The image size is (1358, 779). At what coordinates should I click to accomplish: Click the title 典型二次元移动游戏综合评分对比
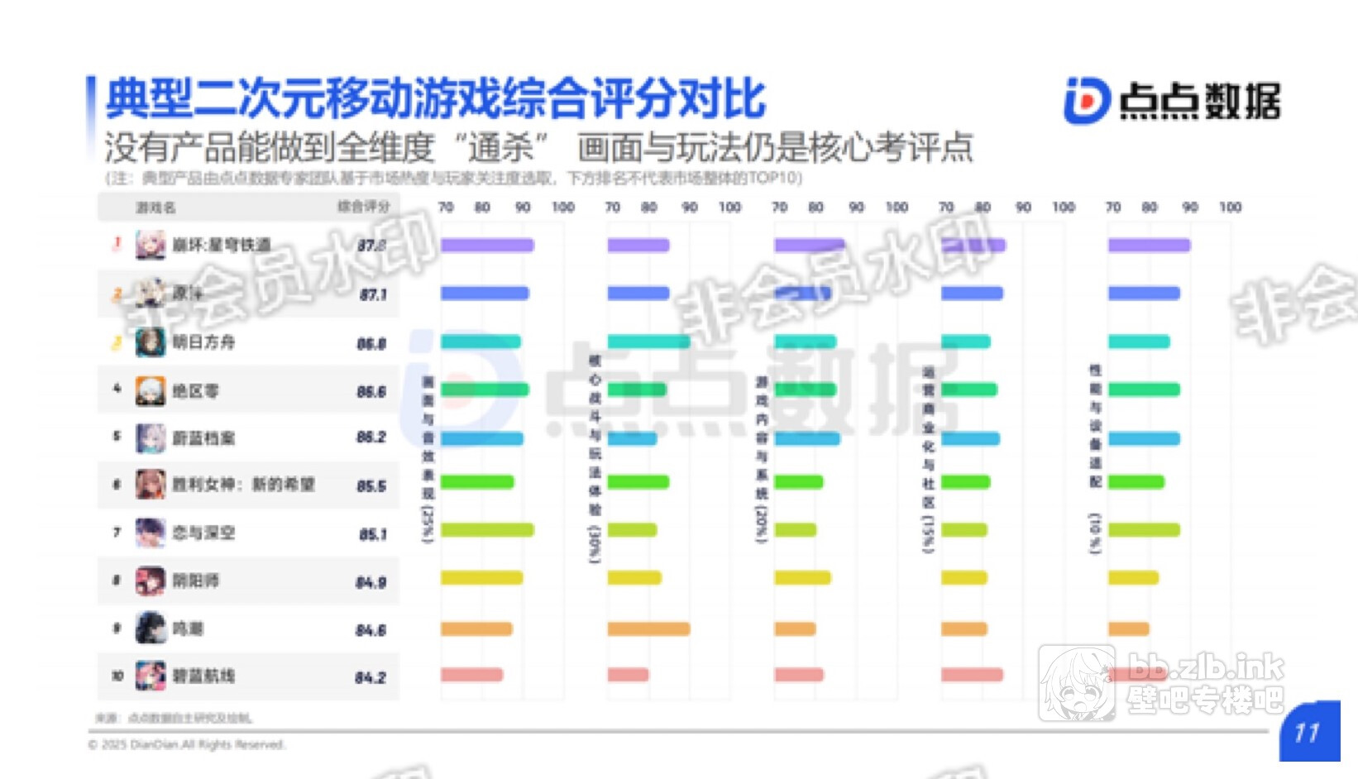tap(436, 98)
